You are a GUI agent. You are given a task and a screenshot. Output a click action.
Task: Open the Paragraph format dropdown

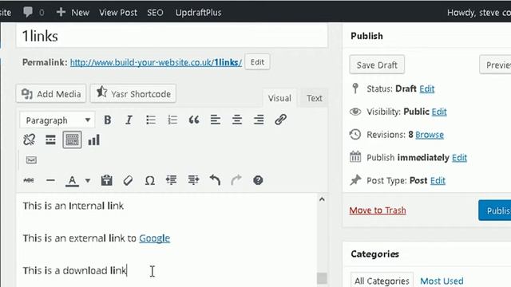point(57,120)
